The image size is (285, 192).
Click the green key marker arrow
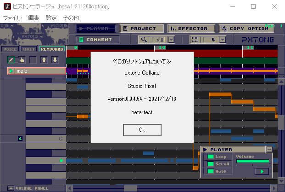[x=61, y=161]
